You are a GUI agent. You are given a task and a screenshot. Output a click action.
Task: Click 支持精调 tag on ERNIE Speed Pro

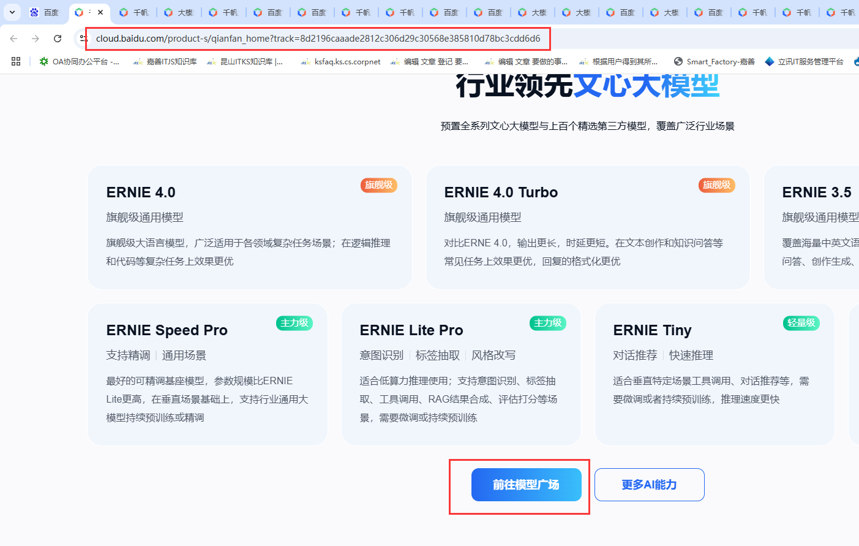pyautogui.click(x=128, y=355)
